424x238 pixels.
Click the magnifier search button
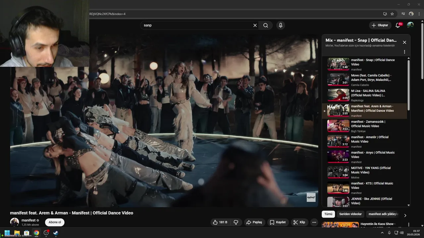point(266,25)
